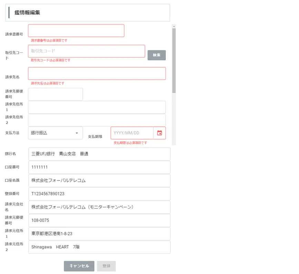Click the 請求元会社名 field

[x=99, y=207]
